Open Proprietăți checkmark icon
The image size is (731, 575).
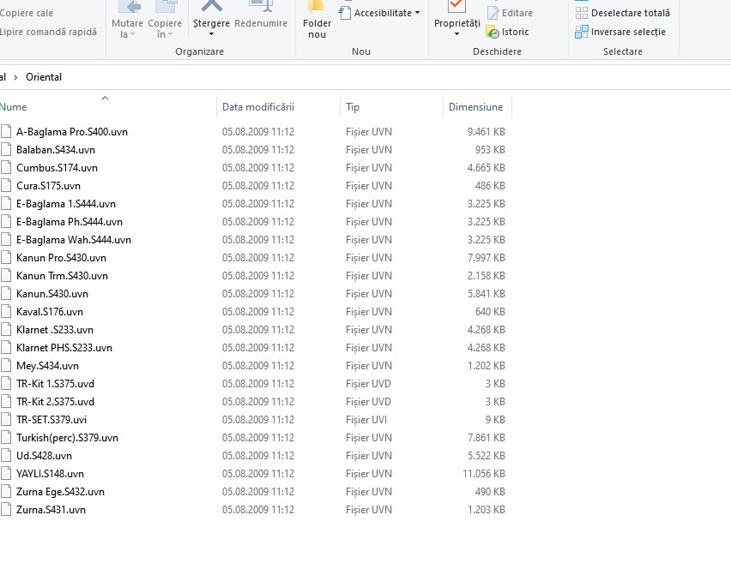coord(456,7)
